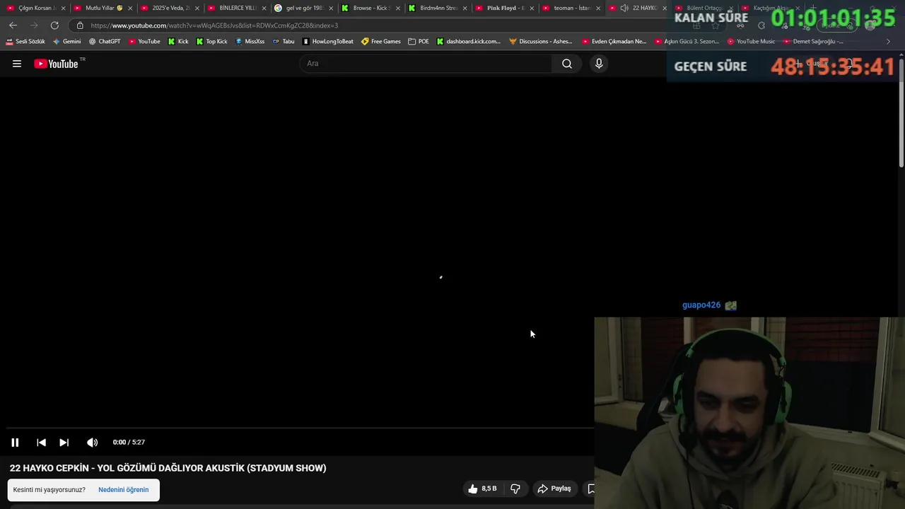The image size is (905, 509).
Task: Open 'Sesli Sözlük' bookmark
Action: click(25, 42)
